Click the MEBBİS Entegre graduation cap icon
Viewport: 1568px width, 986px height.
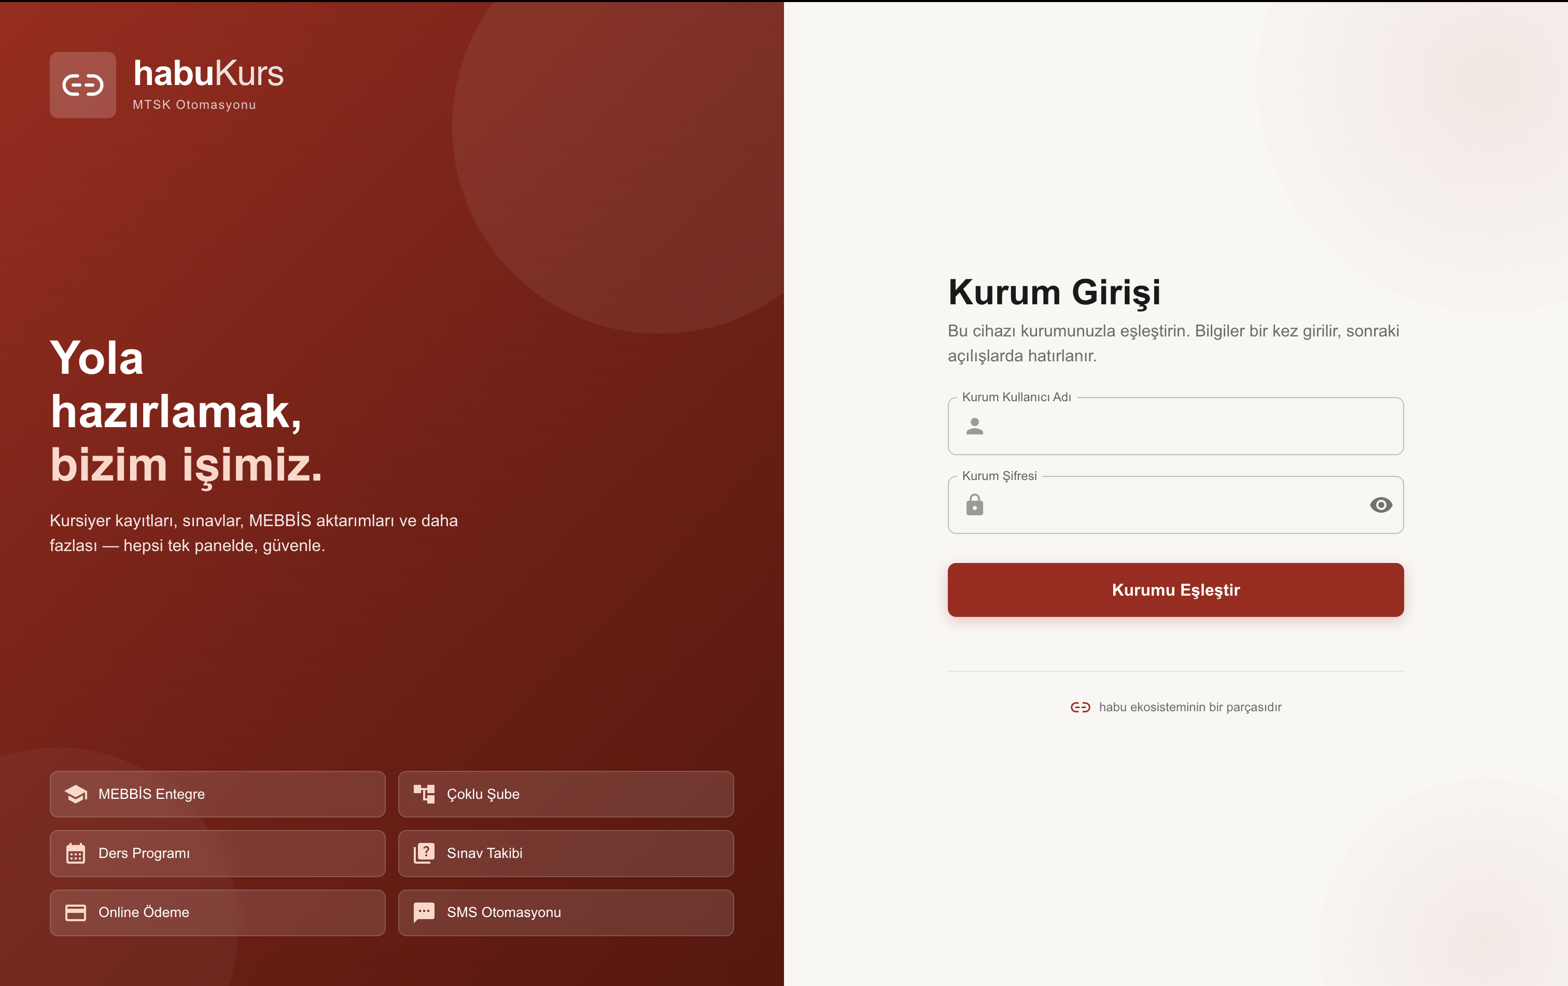pyautogui.click(x=76, y=794)
